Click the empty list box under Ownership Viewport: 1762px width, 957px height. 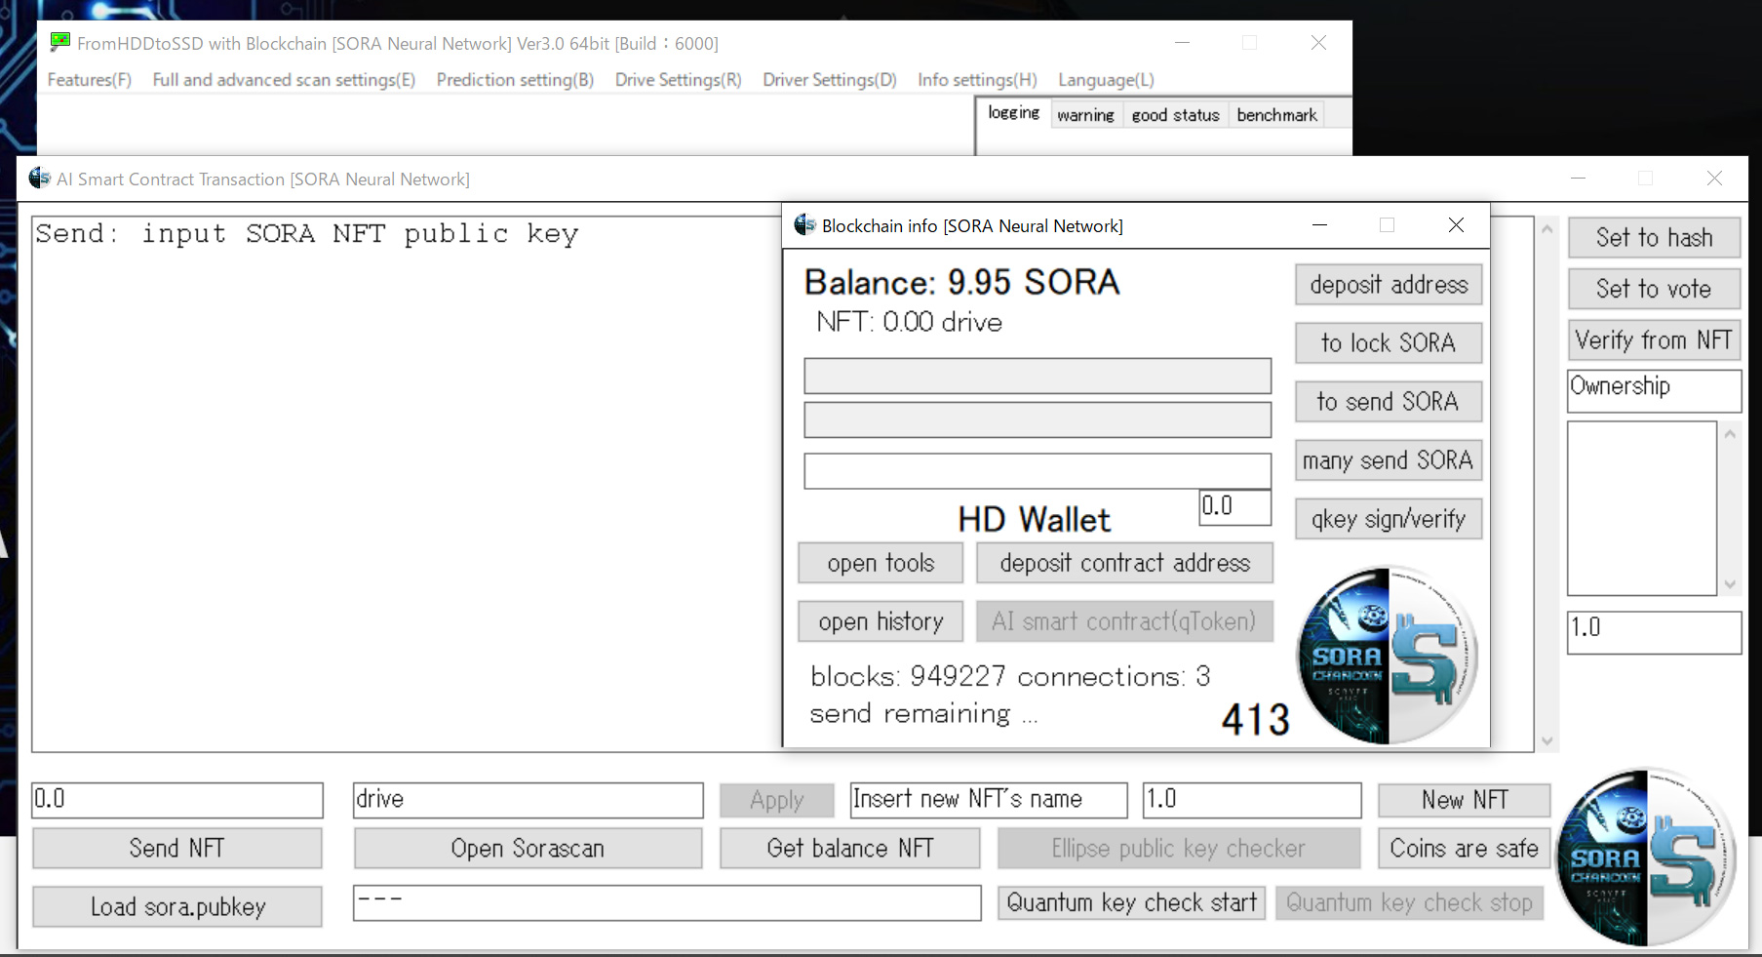coord(1642,508)
